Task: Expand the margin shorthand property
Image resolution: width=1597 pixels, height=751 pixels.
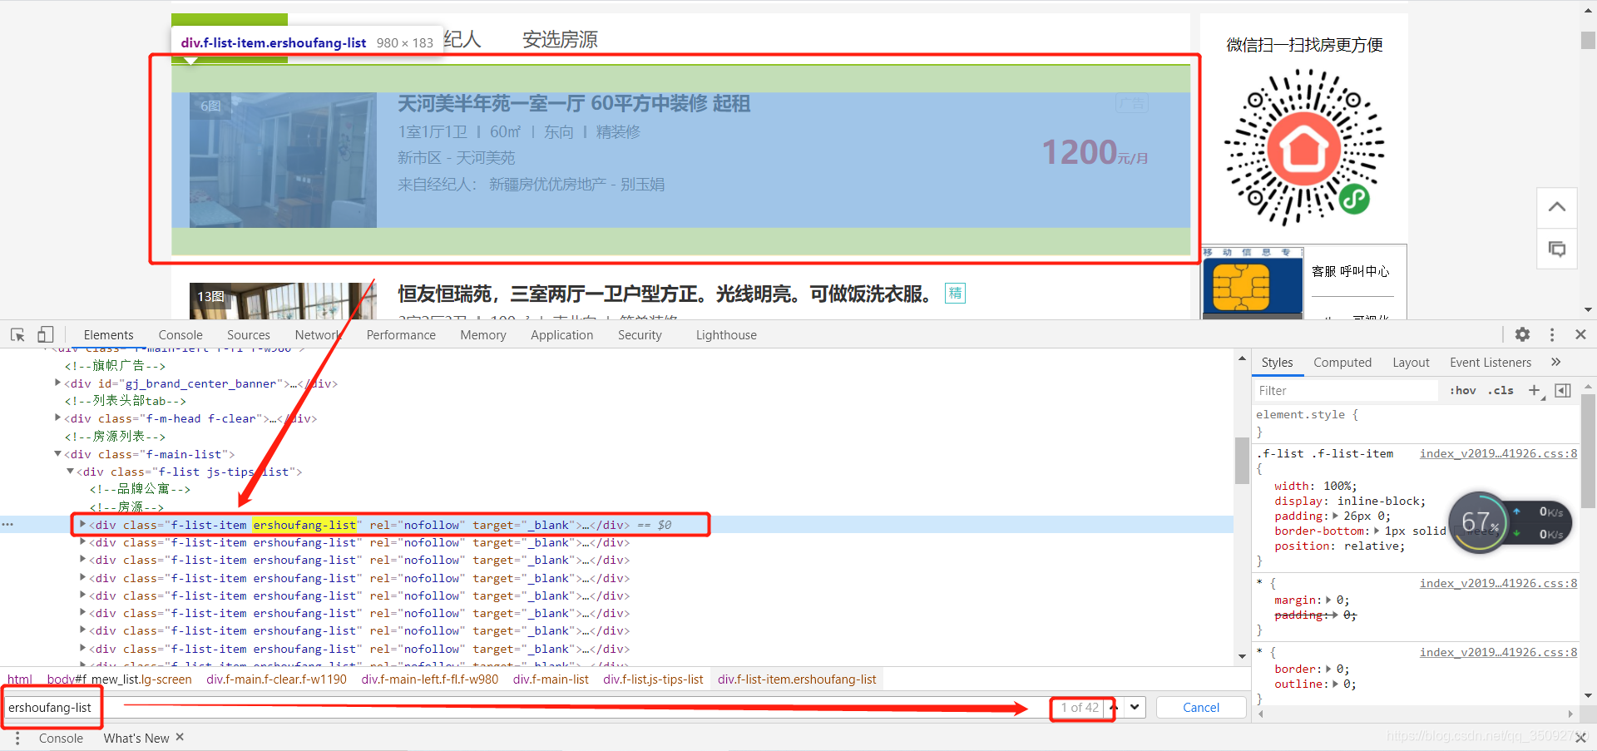Action: (1328, 600)
